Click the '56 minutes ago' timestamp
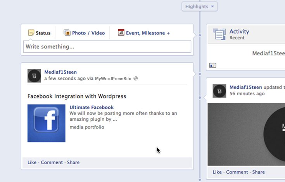Image resolution: width=285 pixels, height=182 pixels. [247, 94]
